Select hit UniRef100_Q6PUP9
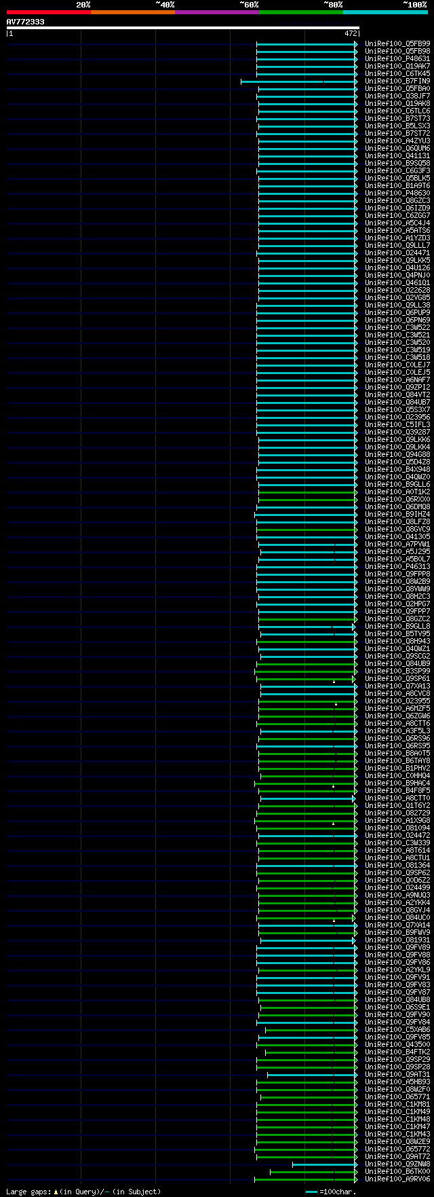The image size is (434, 1197). coord(397,312)
